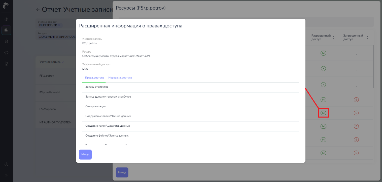Click the Запрещенный доступ column header
This screenshot has width=382, height=182.
tap(353, 38)
